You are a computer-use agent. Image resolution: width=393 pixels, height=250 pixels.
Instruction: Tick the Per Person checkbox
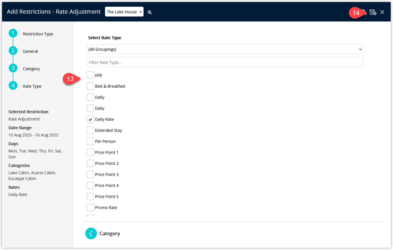(x=90, y=141)
